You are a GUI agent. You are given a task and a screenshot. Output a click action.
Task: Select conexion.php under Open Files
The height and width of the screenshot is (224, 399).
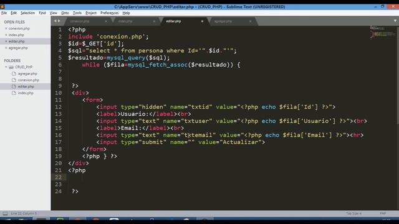[19, 29]
